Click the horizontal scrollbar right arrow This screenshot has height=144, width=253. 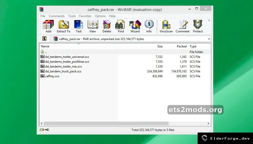click(x=208, y=123)
